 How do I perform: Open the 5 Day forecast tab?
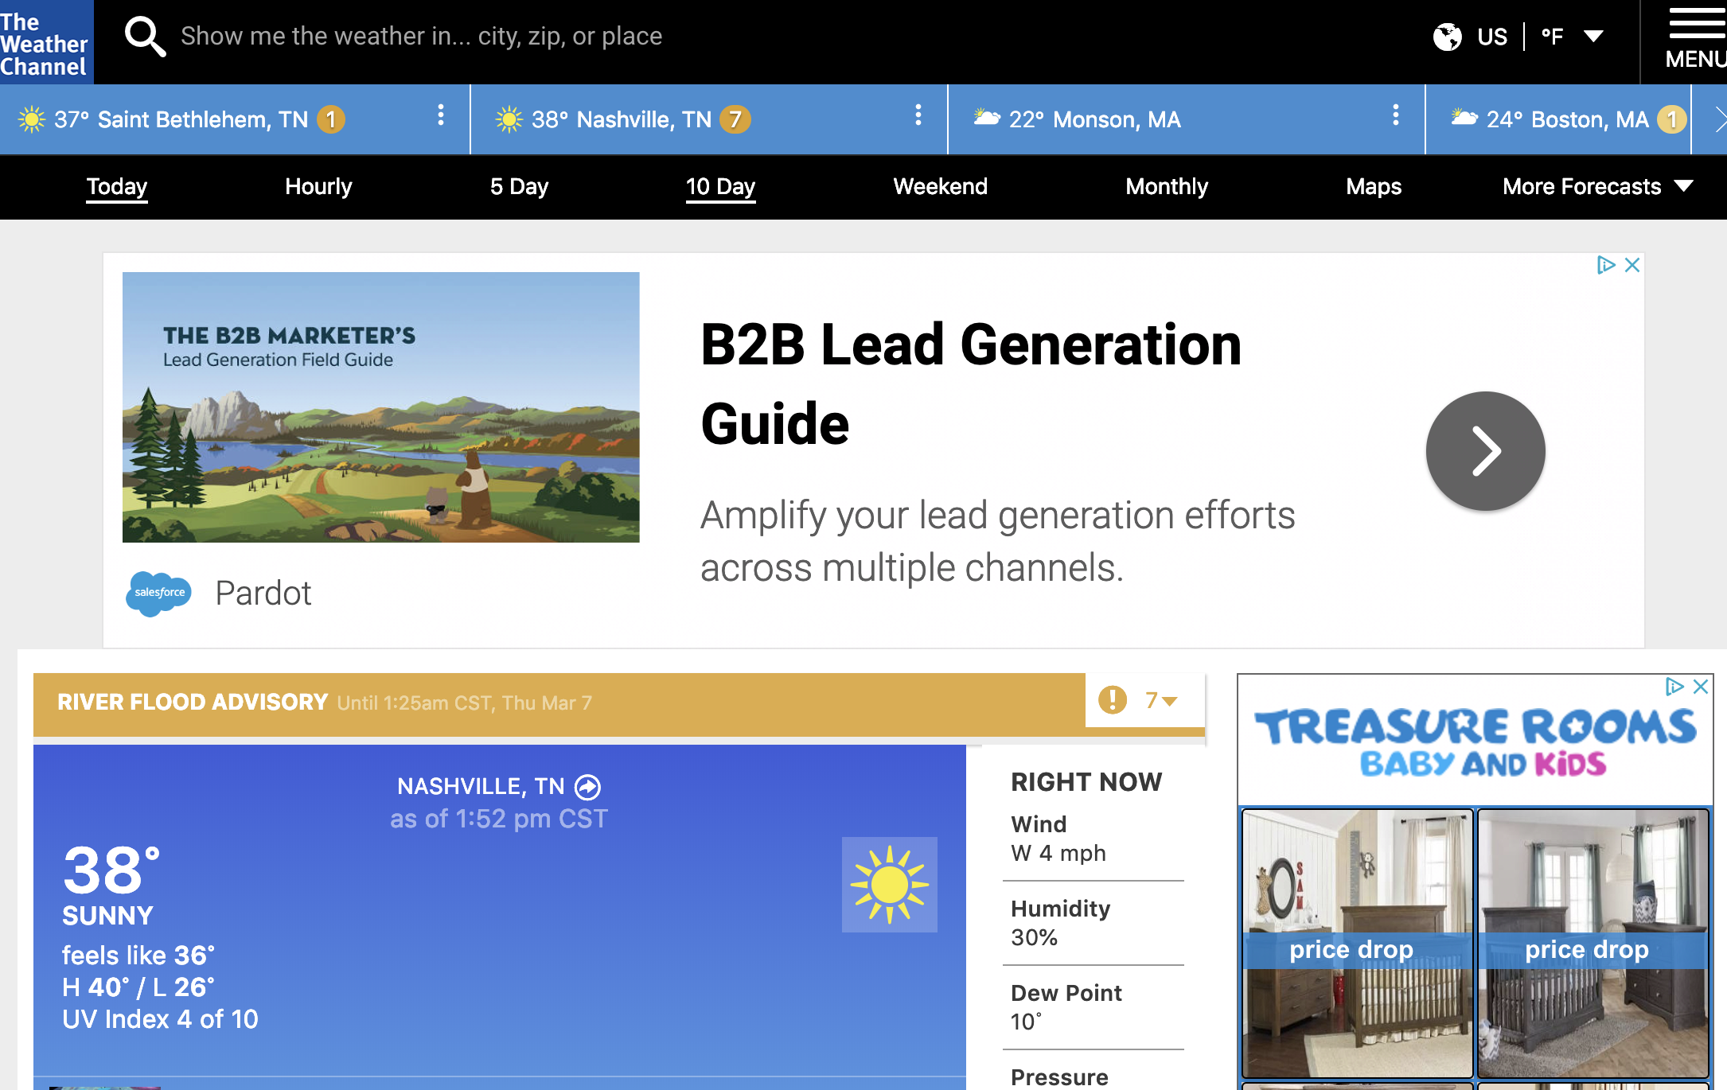tap(519, 186)
